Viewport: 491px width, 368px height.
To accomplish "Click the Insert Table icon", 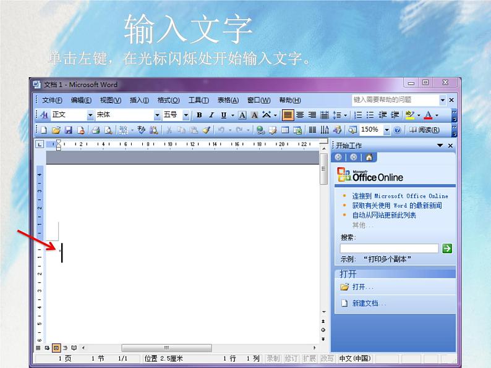I will [x=285, y=130].
